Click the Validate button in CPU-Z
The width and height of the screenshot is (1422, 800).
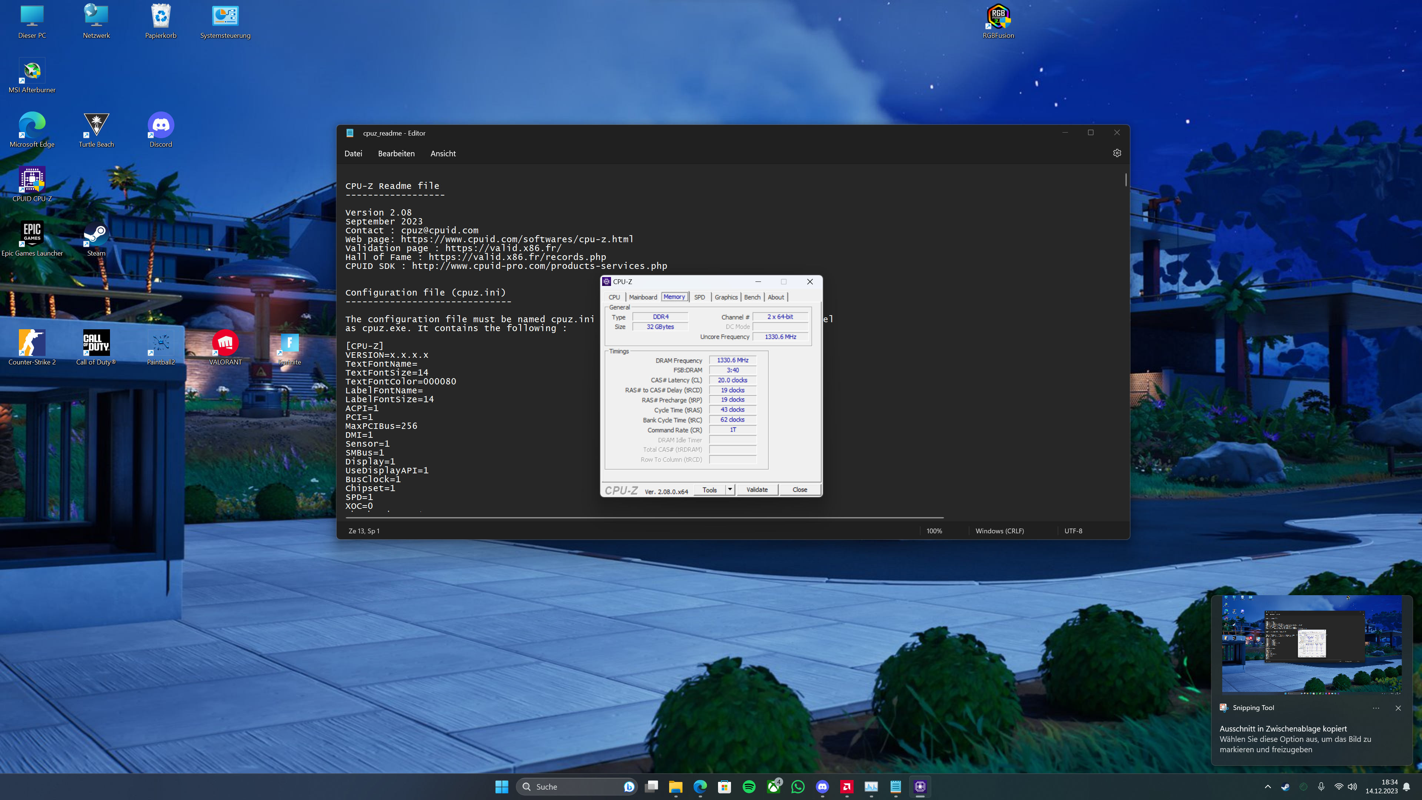pyautogui.click(x=757, y=489)
